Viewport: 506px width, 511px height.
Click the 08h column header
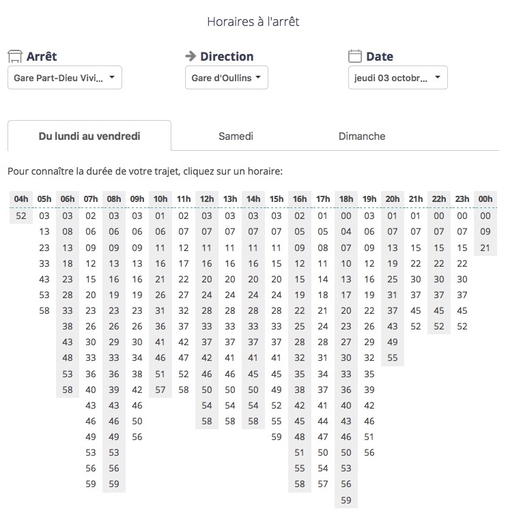tap(114, 199)
